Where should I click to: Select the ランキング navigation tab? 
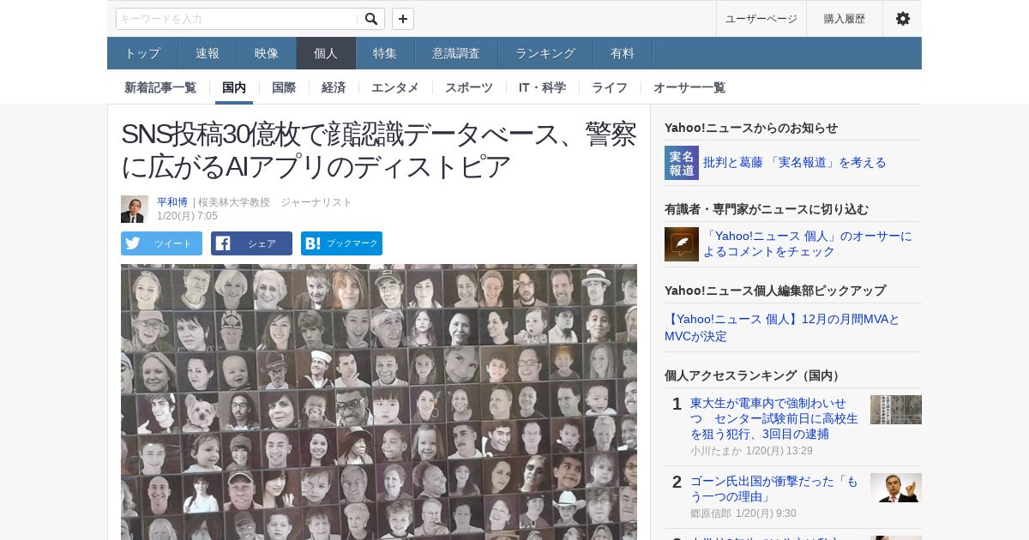click(x=545, y=53)
